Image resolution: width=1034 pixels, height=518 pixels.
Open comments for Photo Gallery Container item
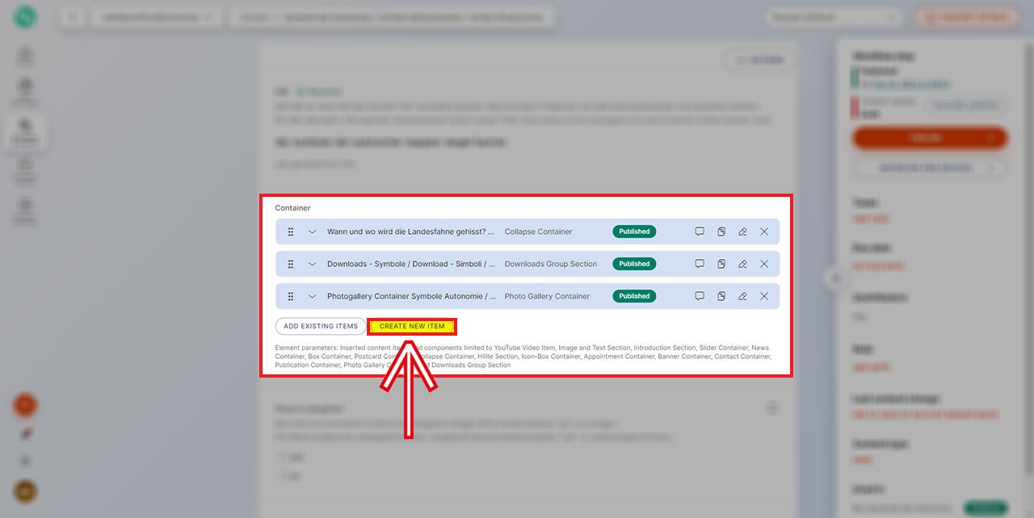point(700,296)
